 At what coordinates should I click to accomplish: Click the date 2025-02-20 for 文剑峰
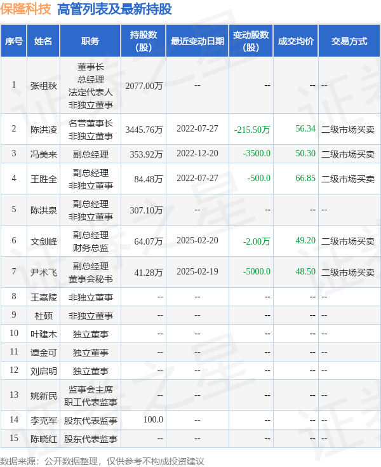tap(197, 241)
